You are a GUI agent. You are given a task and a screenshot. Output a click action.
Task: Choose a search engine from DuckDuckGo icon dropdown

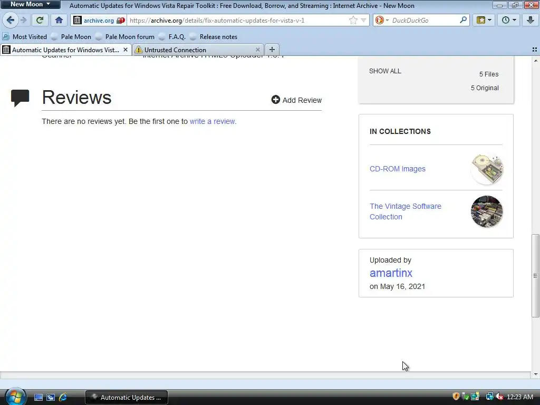382,21
